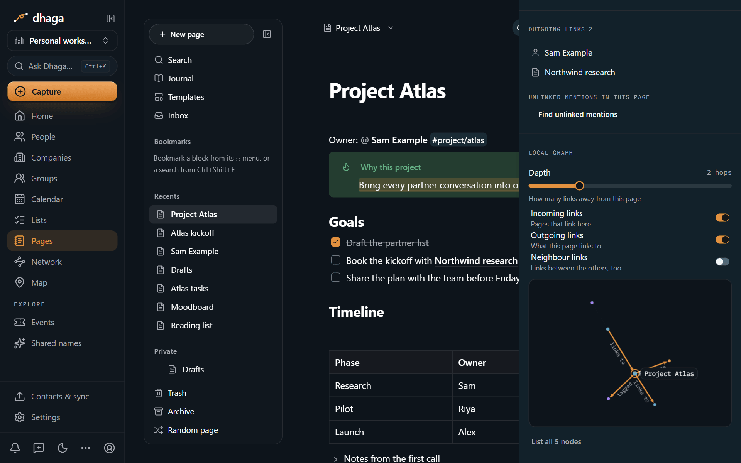
Task: Create a New page
Action: pyautogui.click(x=201, y=34)
